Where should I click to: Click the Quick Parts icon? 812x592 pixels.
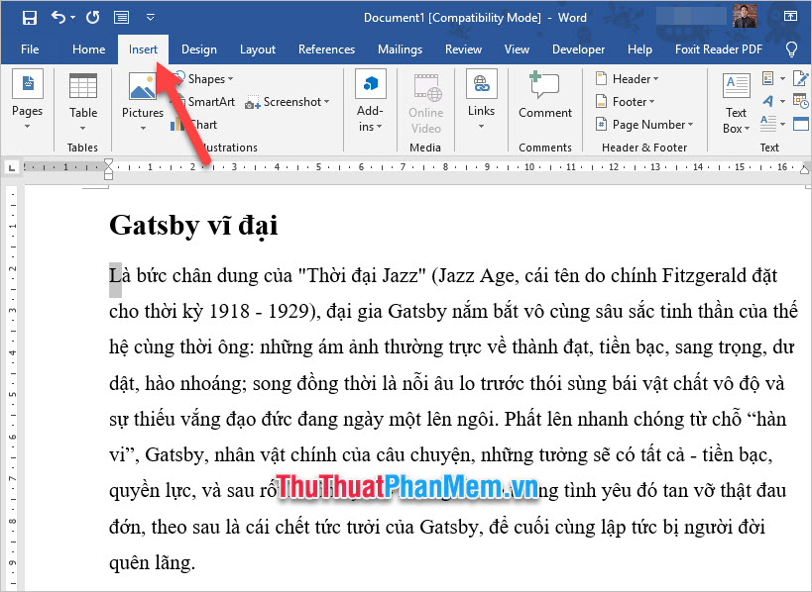click(768, 78)
